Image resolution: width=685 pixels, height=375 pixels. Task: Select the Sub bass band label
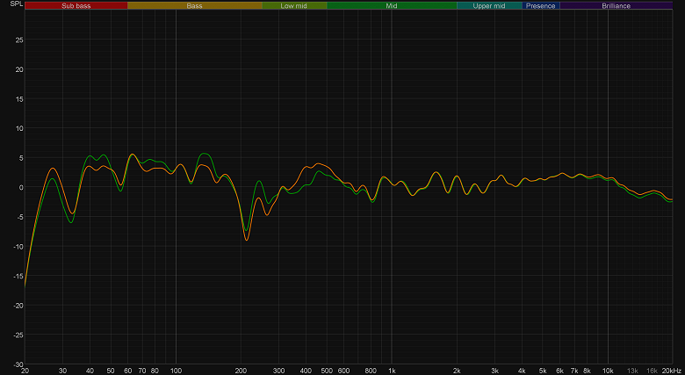point(76,5)
